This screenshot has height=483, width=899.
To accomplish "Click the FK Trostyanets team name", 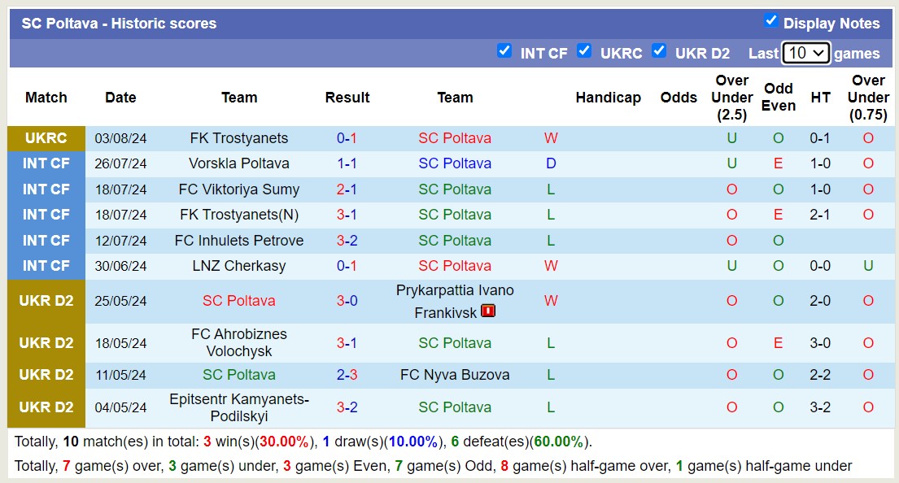I will pyautogui.click(x=239, y=138).
